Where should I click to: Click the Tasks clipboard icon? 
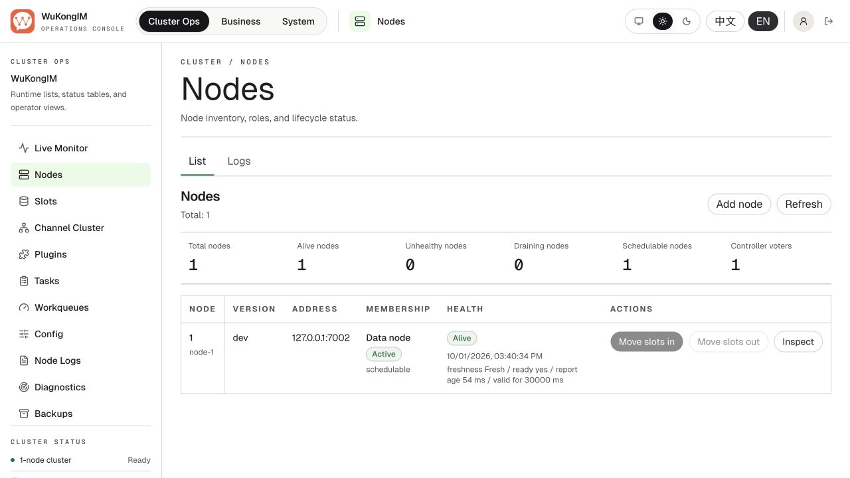click(24, 281)
